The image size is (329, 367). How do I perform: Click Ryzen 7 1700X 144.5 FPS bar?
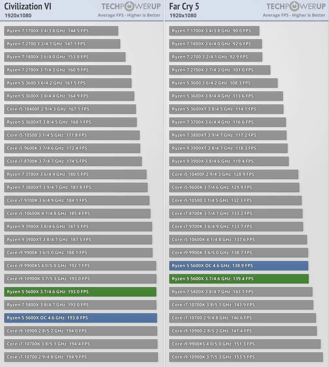tap(61, 31)
